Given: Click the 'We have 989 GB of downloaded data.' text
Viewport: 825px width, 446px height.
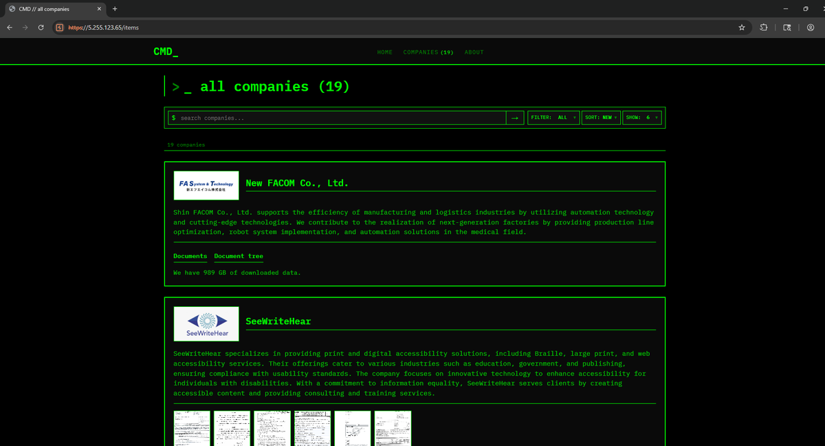Looking at the screenshot, I should point(237,273).
